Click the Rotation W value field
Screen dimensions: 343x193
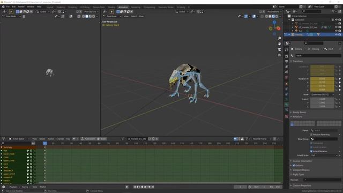(x=322, y=79)
